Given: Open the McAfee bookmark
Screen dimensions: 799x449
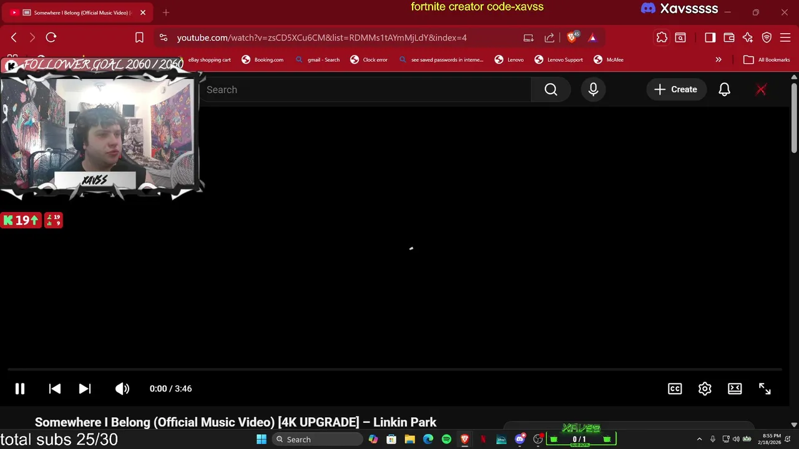Looking at the screenshot, I should pos(609,60).
